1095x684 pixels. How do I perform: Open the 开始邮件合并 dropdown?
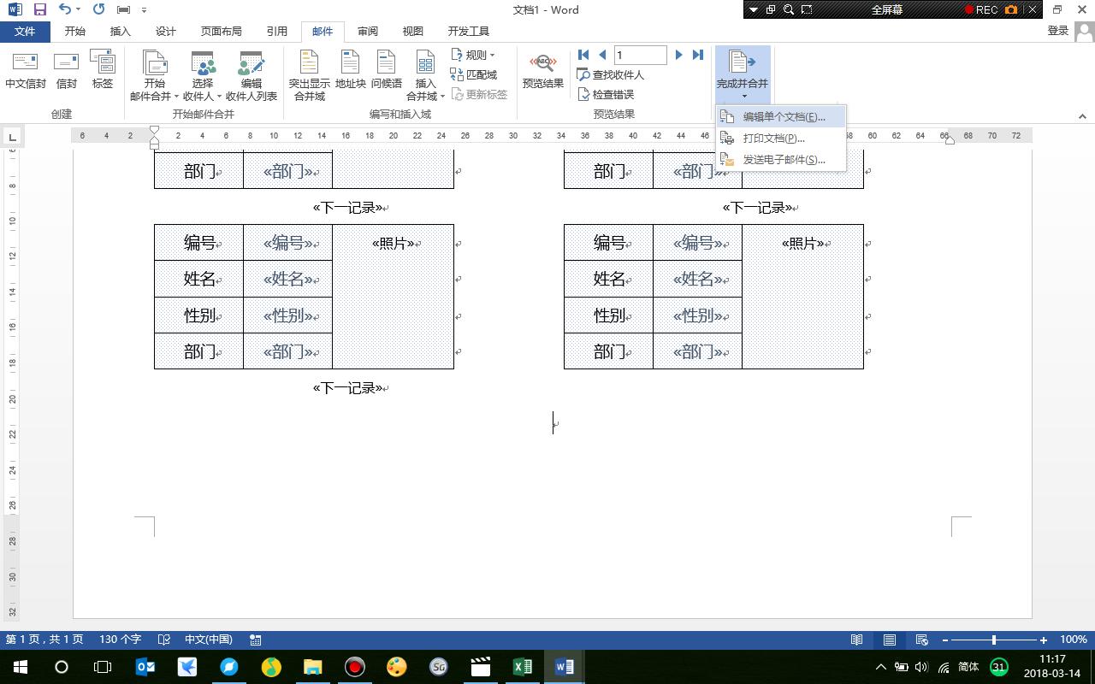click(153, 73)
